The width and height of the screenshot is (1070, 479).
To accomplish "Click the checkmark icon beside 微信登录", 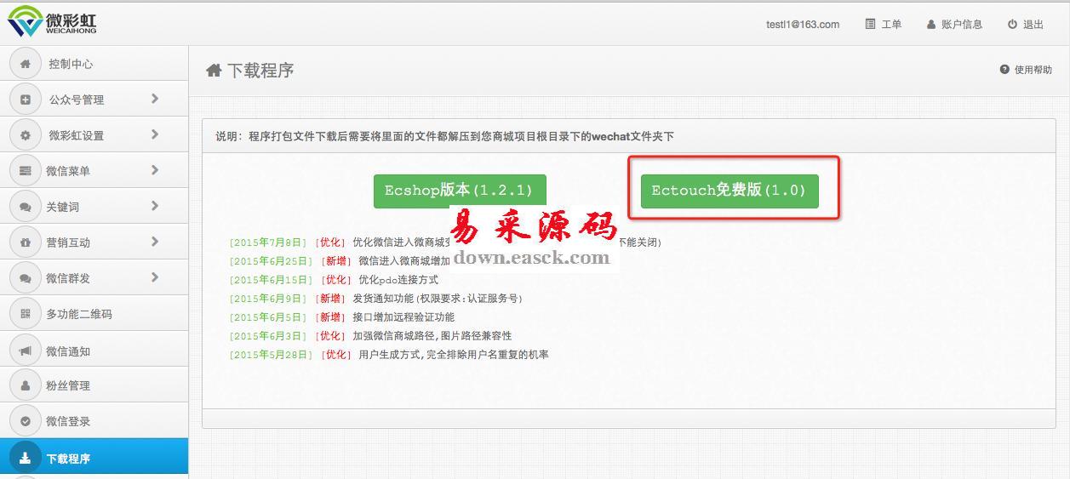I will (x=26, y=421).
